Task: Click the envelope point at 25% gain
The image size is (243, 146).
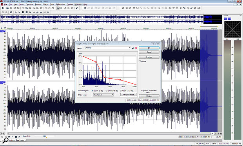Action: pos(104,78)
